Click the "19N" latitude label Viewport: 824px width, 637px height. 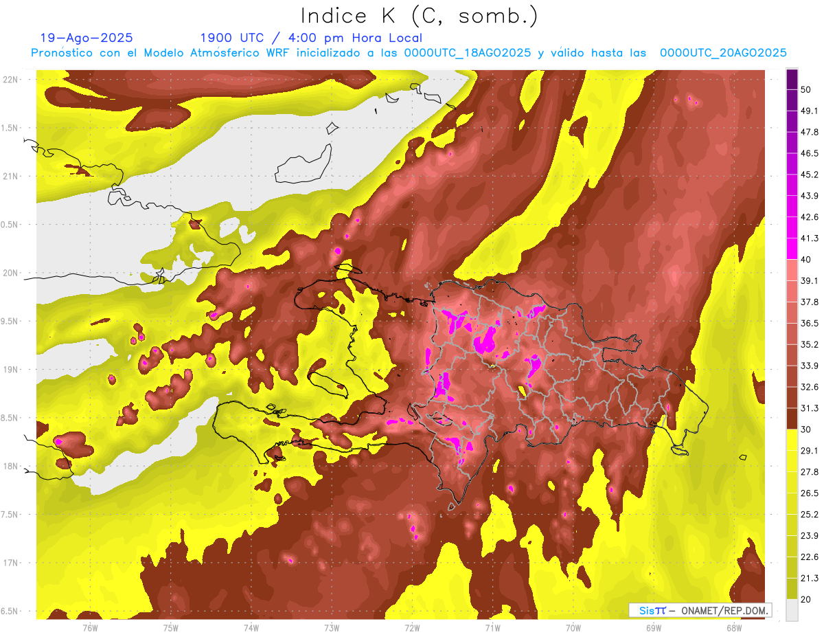[10, 370]
